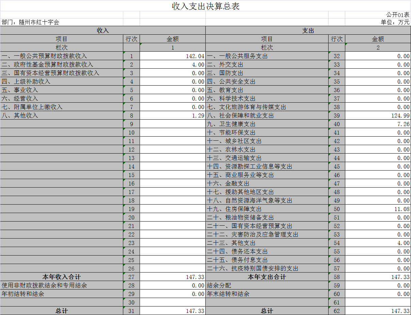Viewport: 411px width, 315px height.
Task: Select 十八、自然资源海洋气象等支出 cell
Action: pos(267,200)
